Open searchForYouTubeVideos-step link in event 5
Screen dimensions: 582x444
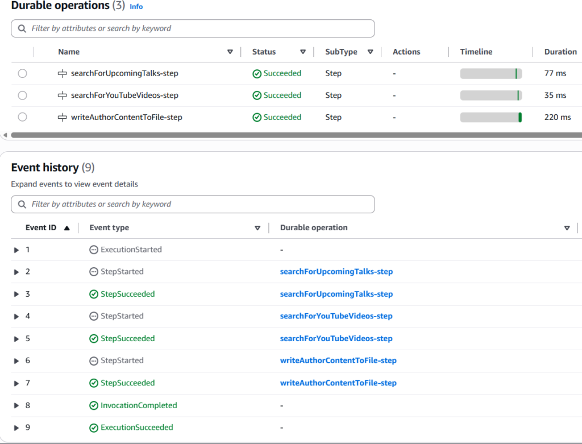336,339
